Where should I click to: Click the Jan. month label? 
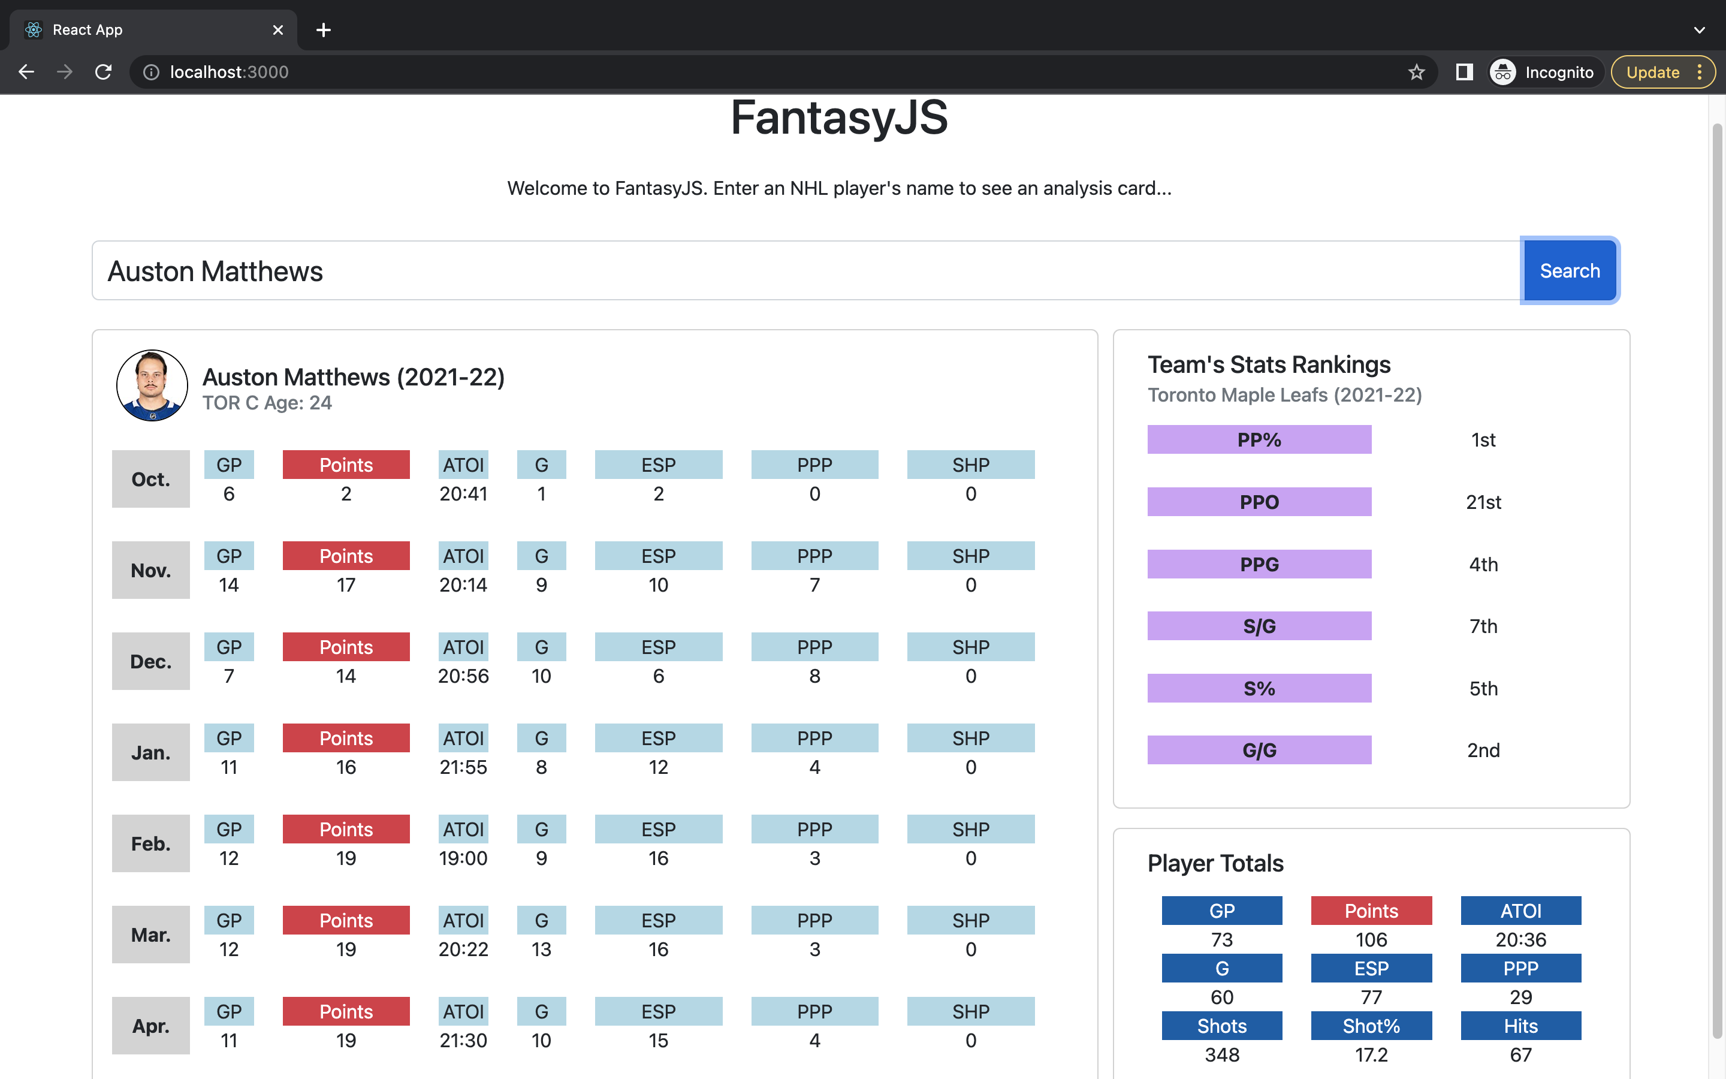tap(150, 752)
